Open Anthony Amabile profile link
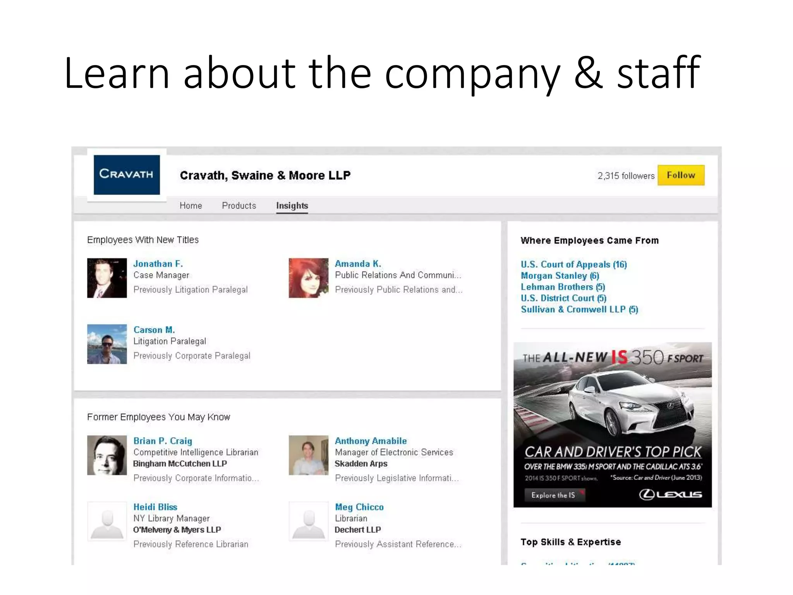This screenshot has width=793, height=595. pos(371,441)
